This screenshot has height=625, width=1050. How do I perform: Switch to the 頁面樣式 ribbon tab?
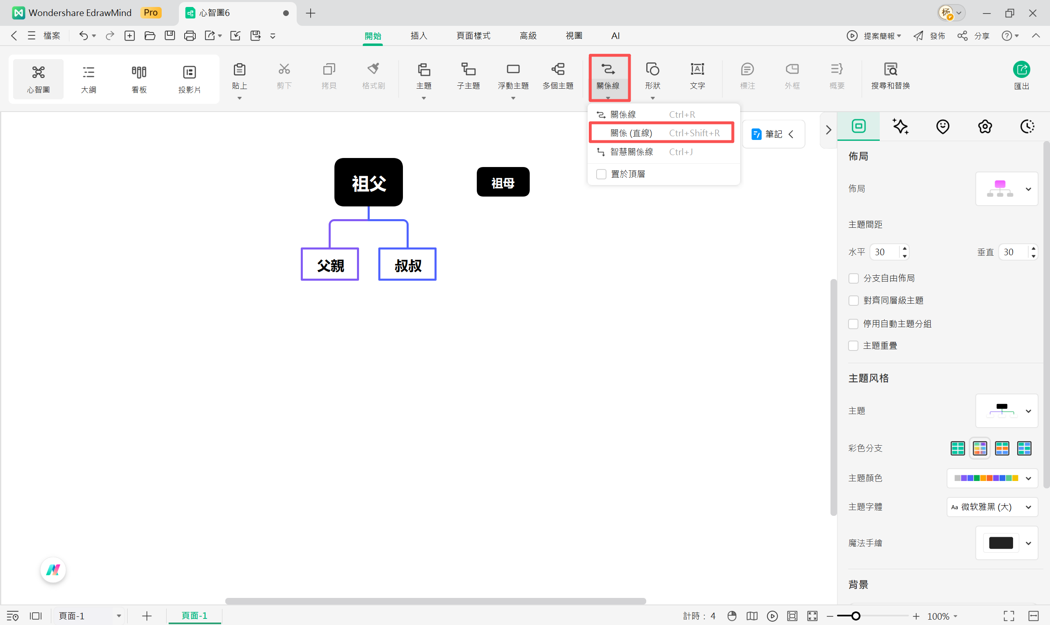[x=473, y=36]
